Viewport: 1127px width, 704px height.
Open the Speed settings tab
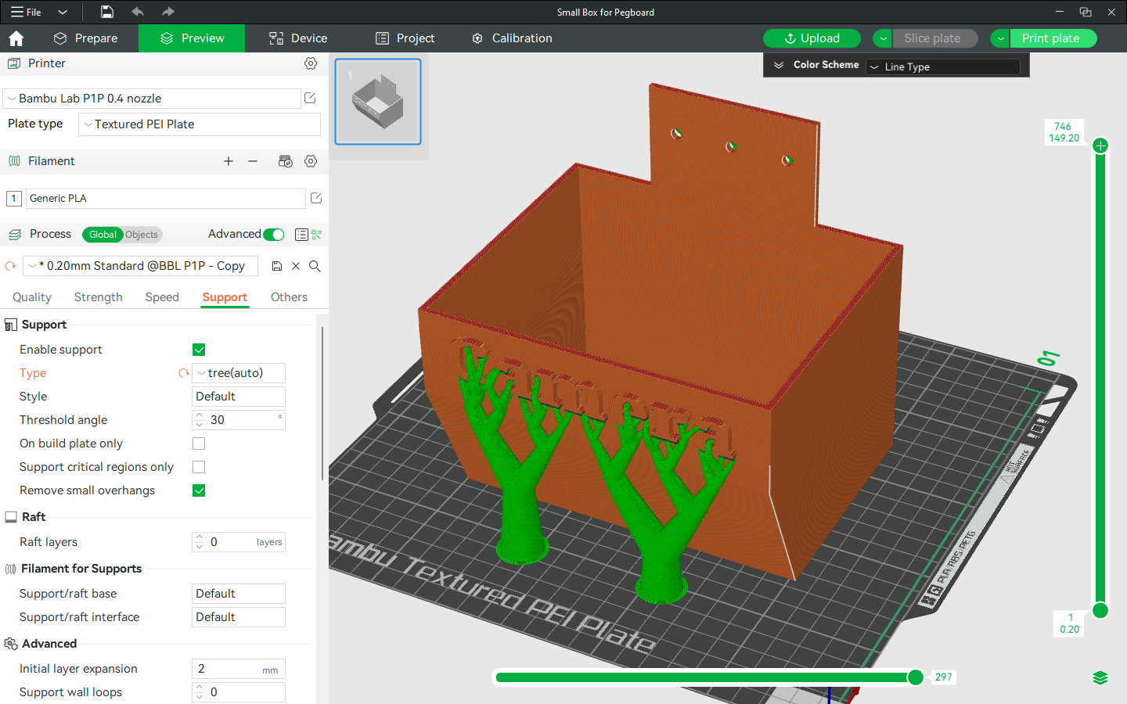162,297
